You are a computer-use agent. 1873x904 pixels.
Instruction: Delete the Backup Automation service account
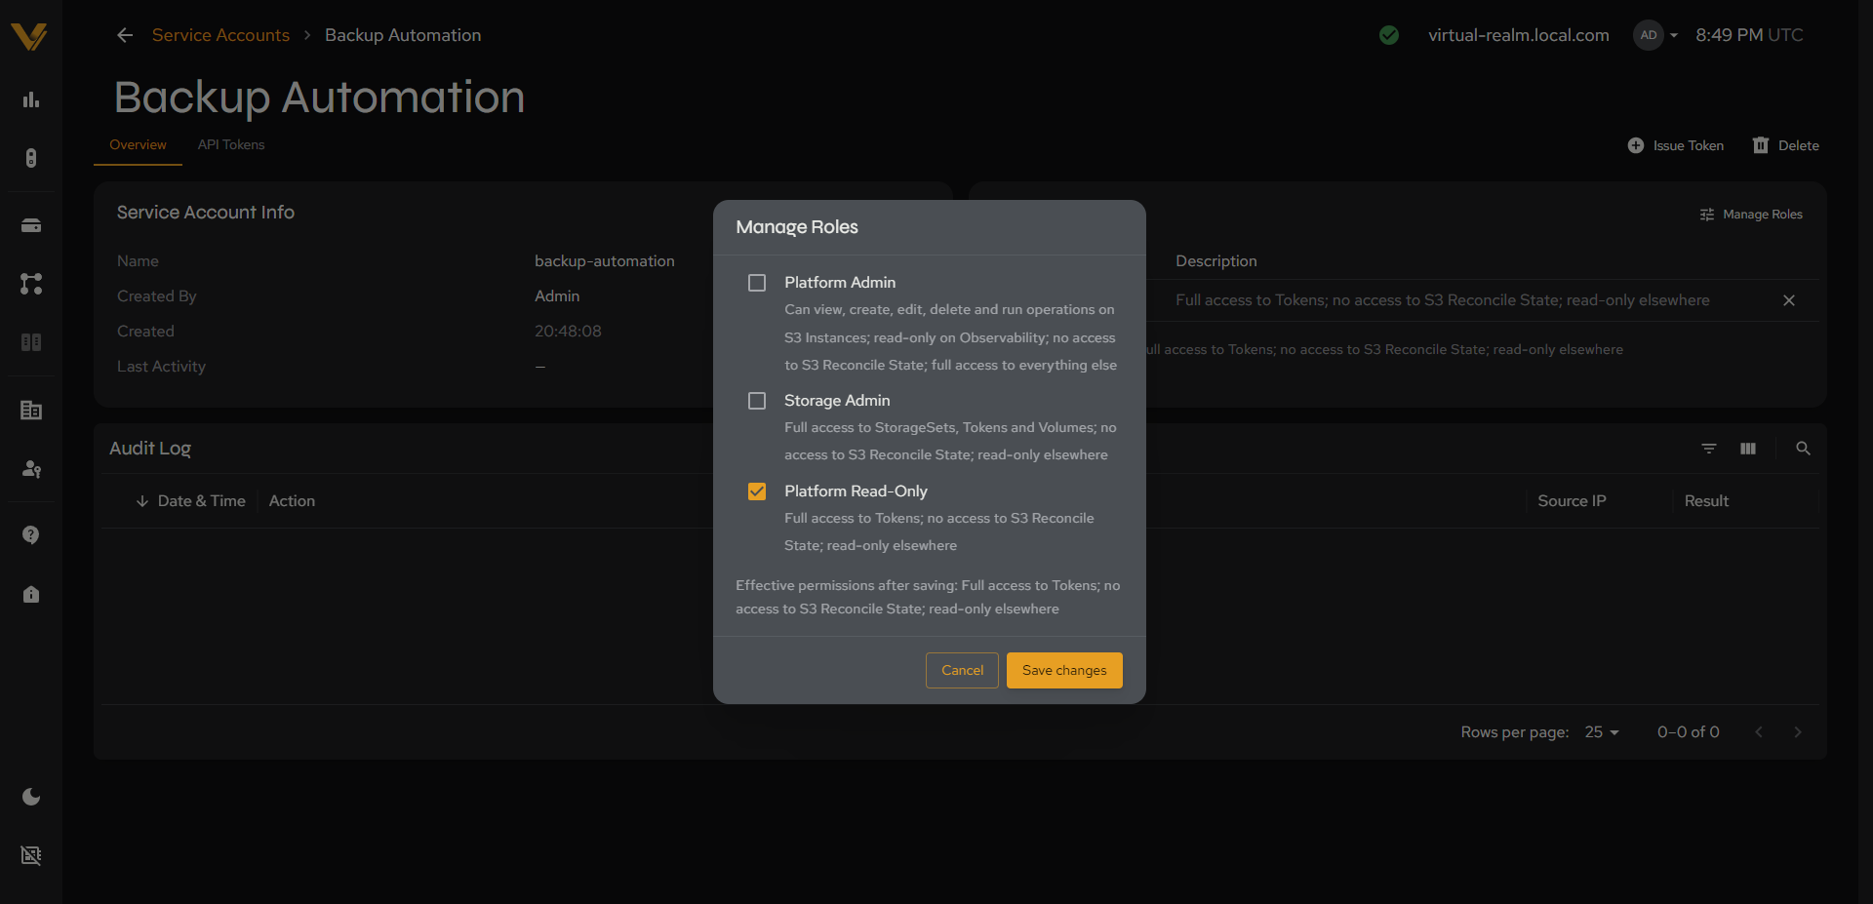click(x=1785, y=145)
